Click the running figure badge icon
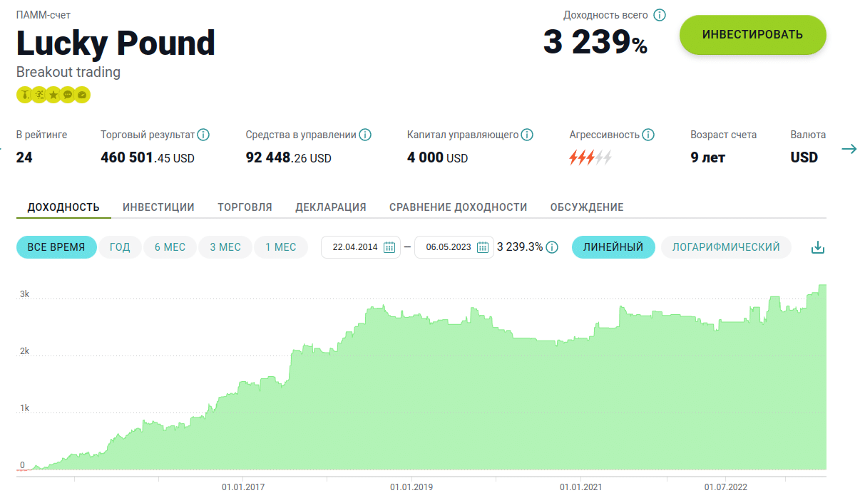865x493 pixels. [39, 95]
